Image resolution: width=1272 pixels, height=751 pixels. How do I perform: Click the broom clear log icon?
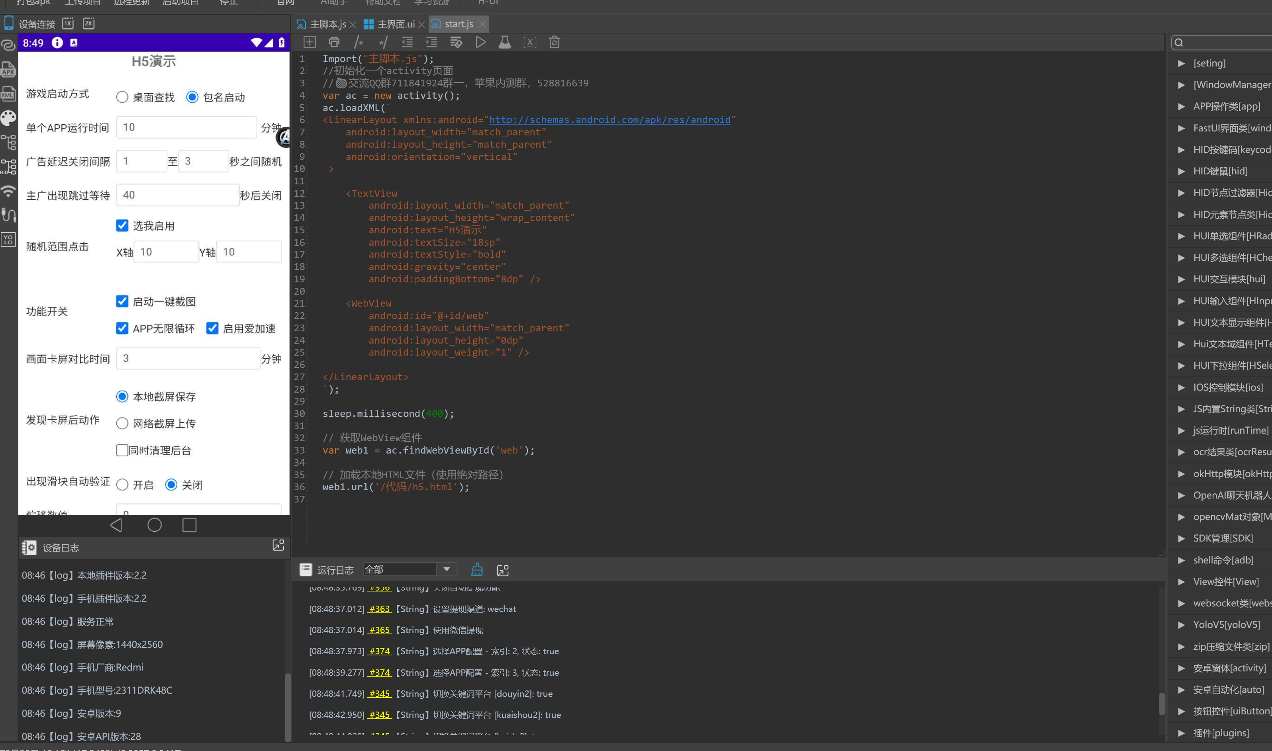(477, 570)
